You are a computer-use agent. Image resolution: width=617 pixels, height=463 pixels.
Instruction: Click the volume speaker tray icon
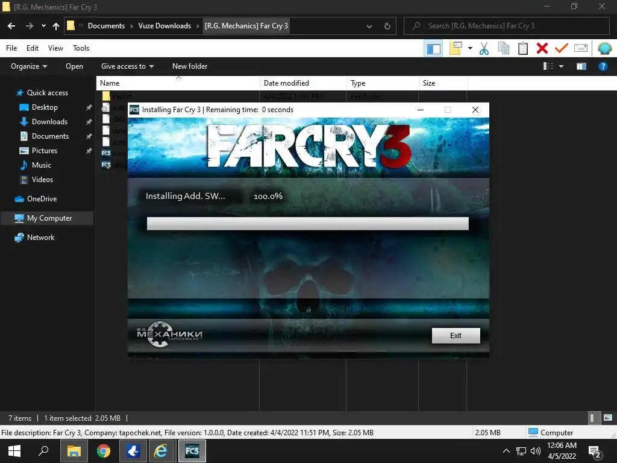(x=536, y=451)
